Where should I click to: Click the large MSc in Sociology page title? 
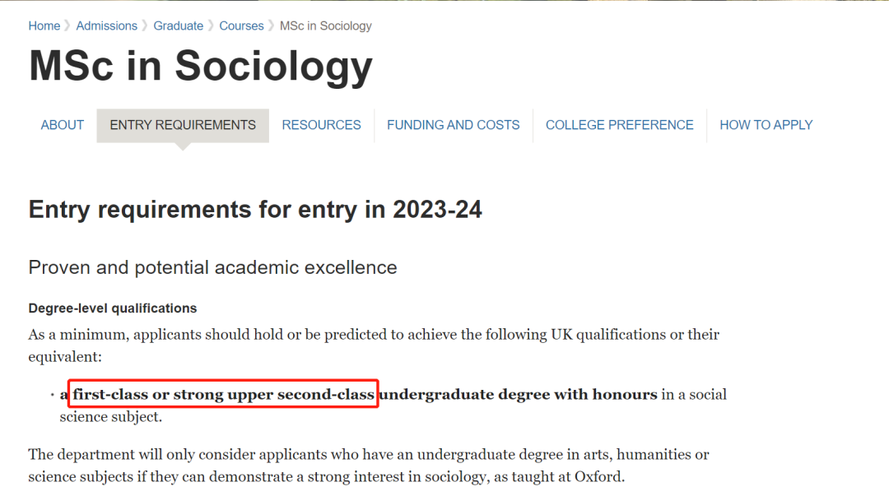(200, 67)
